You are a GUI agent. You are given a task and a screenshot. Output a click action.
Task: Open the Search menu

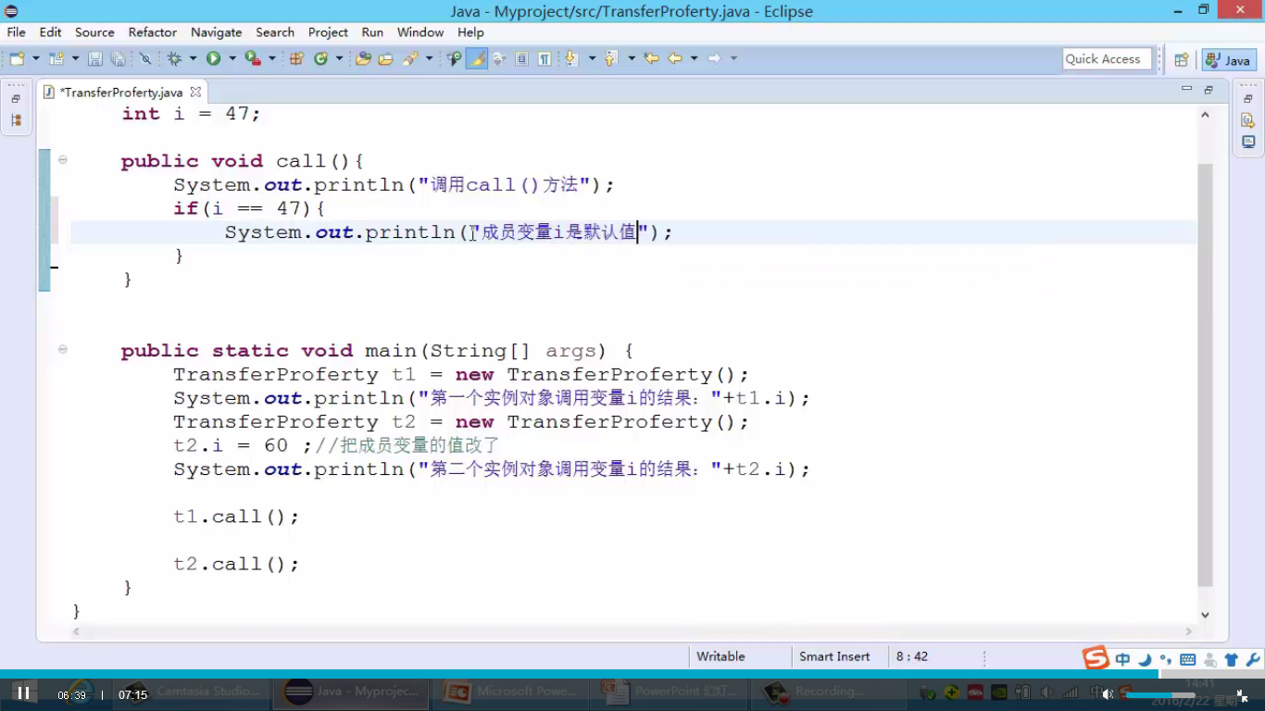point(275,31)
